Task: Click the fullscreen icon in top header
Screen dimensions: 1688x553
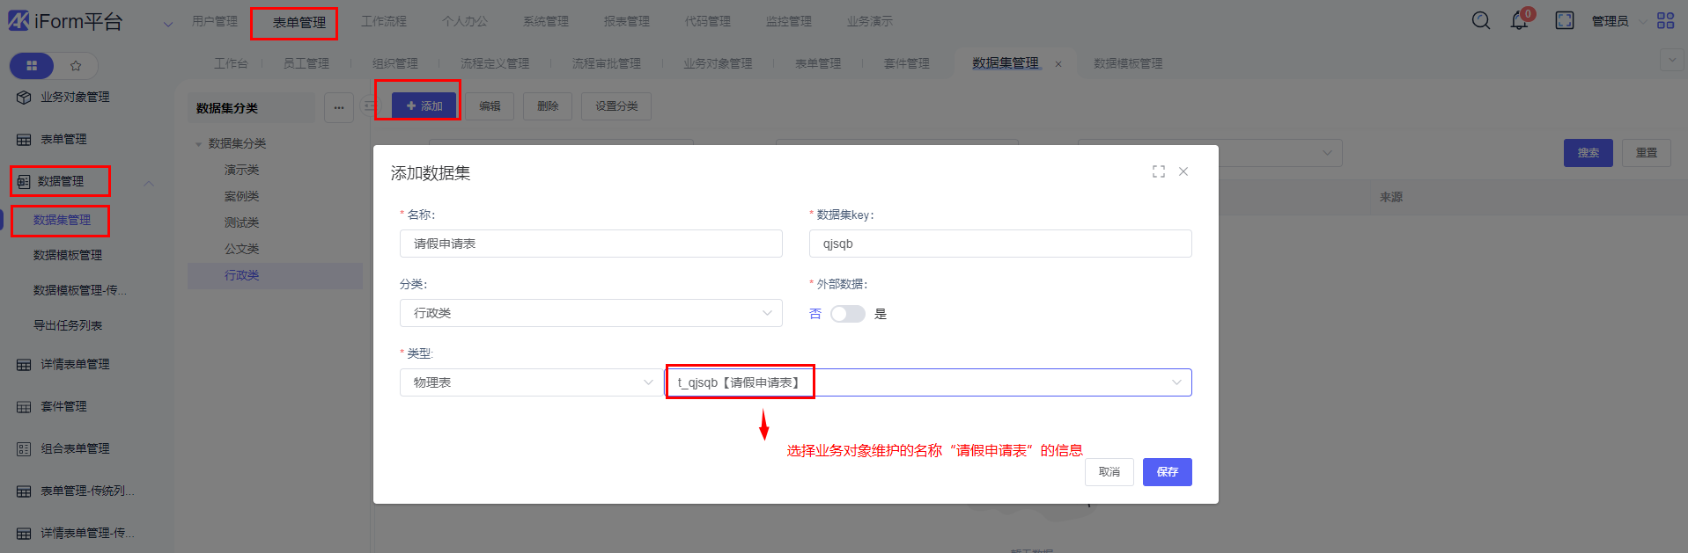Action: click(1564, 20)
